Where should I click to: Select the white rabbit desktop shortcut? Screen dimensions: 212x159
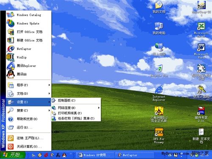(x=201, y=72)
